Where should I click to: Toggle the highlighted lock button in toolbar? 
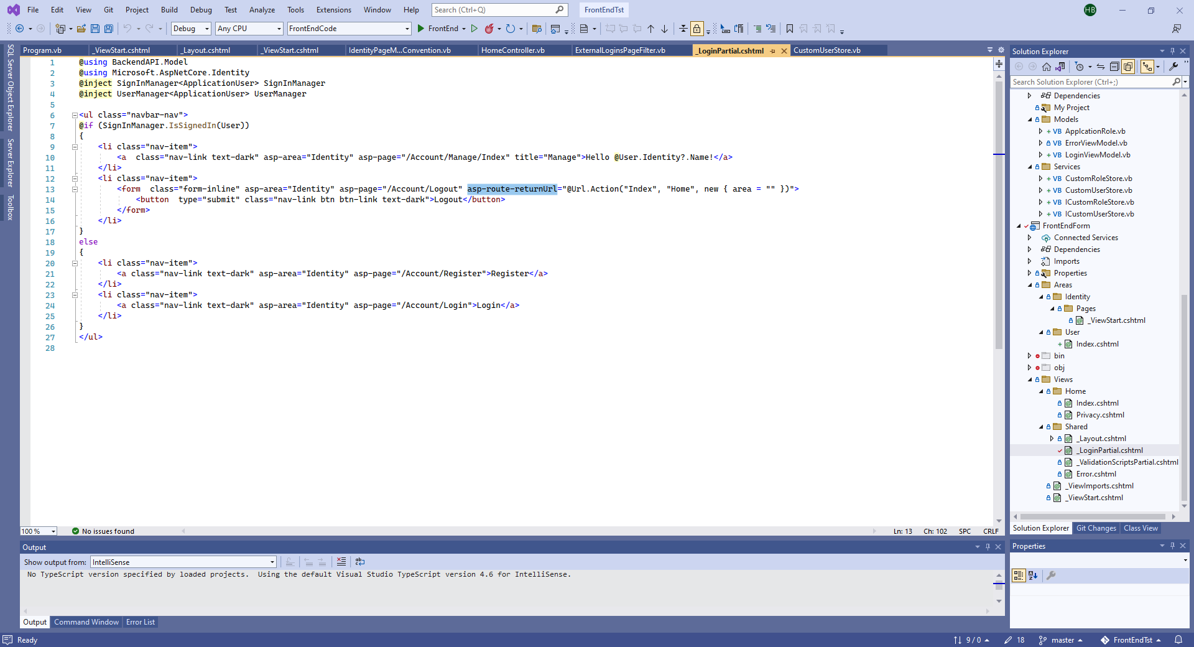[697, 29]
